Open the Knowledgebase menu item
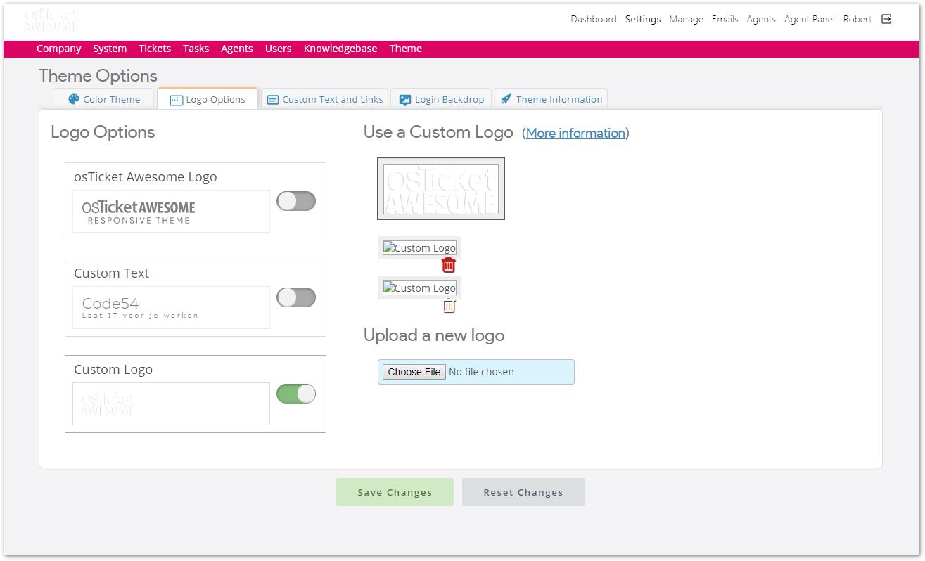925x561 pixels. [x=340, y=49]
